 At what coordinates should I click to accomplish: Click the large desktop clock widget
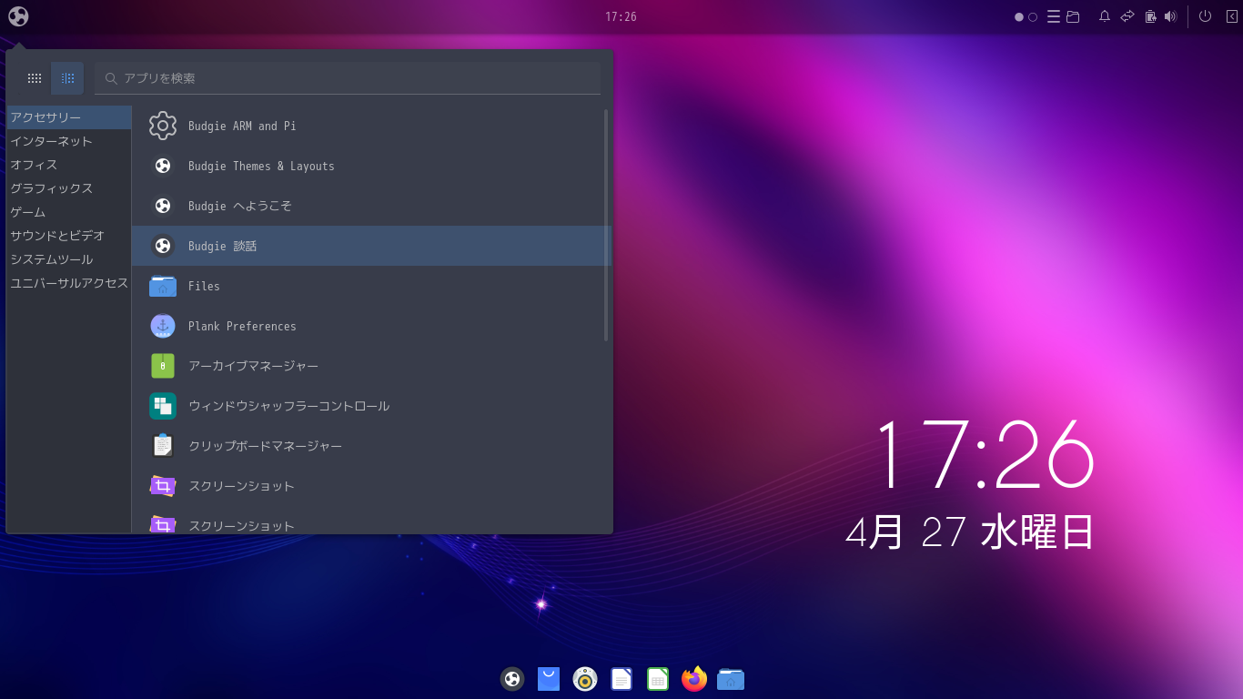971,483
